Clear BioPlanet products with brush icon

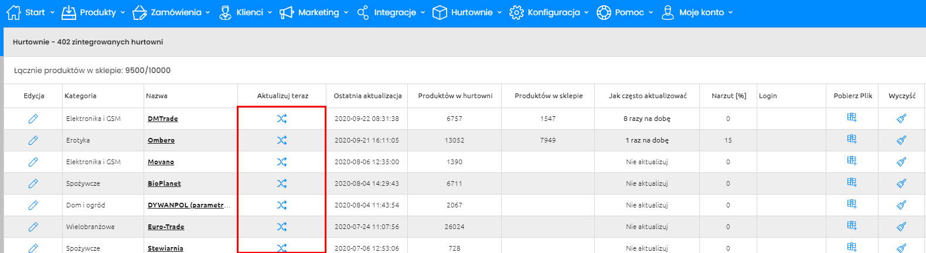pyautogui.click(x=901, y=183)
